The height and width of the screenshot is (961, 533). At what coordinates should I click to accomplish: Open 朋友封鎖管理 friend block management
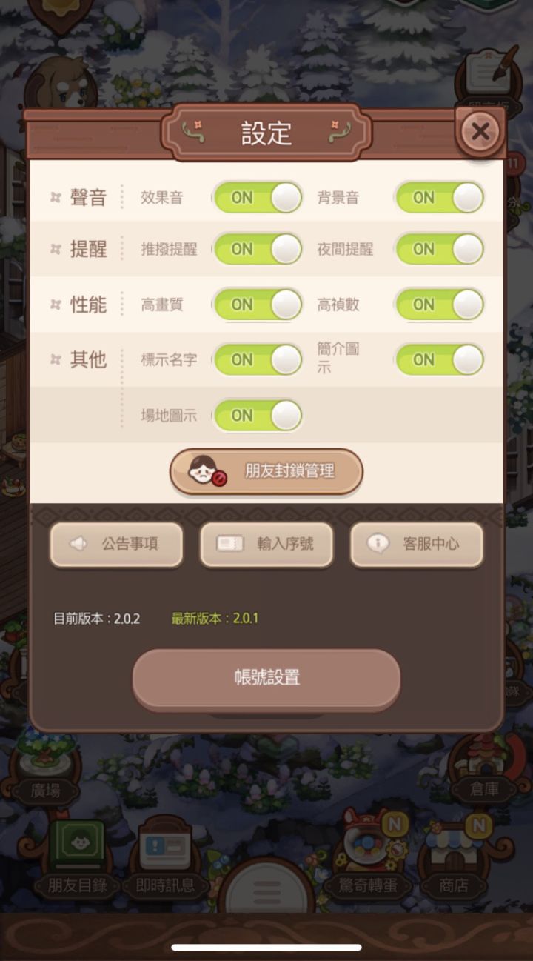pos(266,471)
